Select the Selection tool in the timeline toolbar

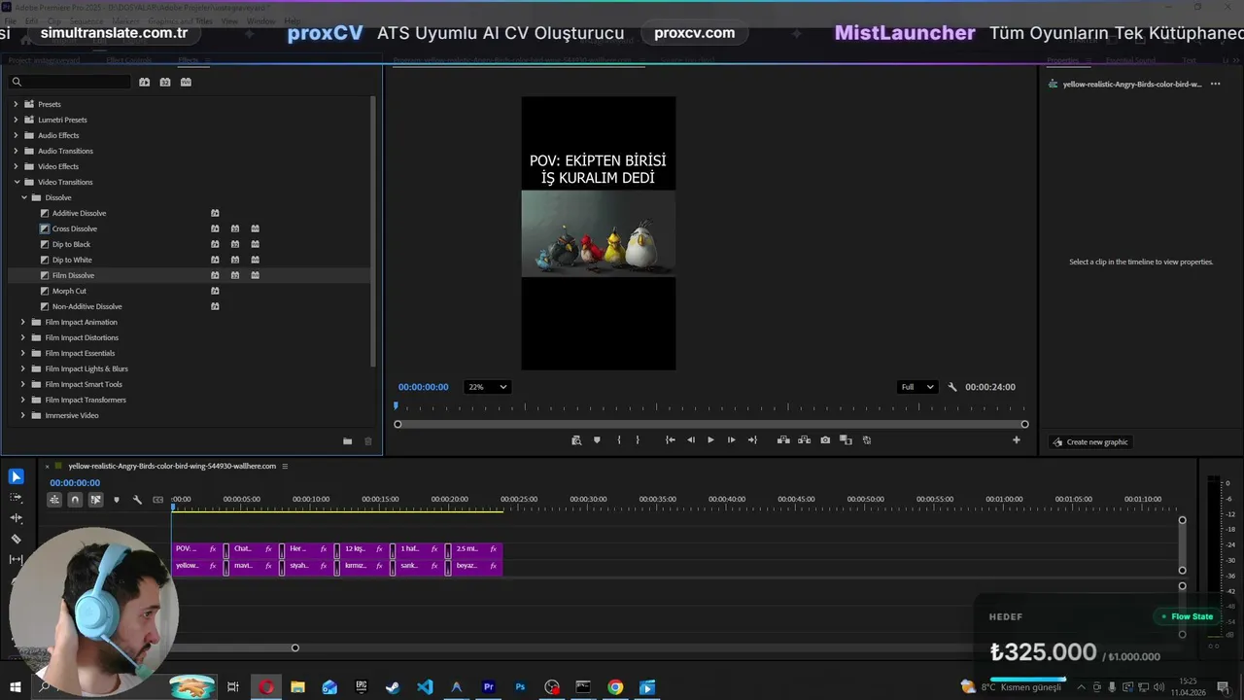16,476
